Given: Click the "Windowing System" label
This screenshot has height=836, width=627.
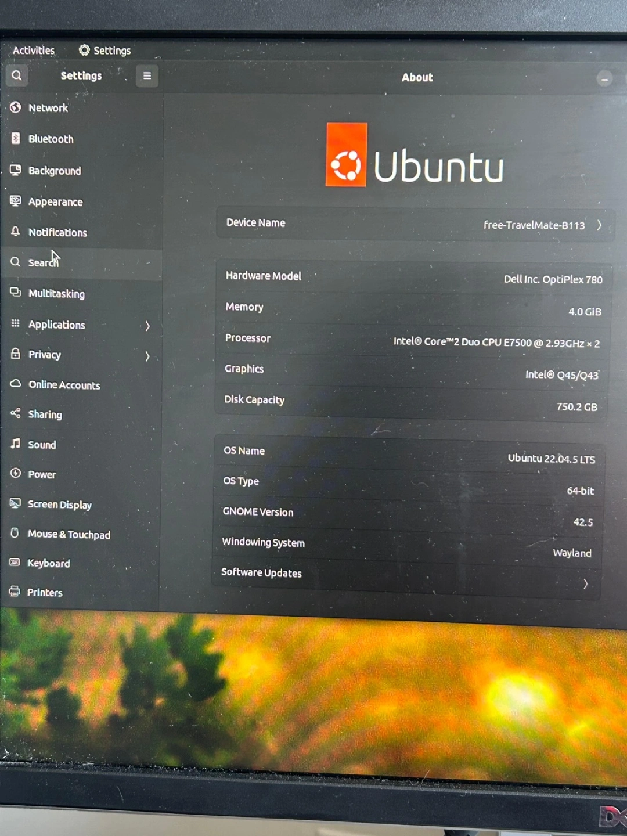Looking at the screenshot, I should pos(263,542).
